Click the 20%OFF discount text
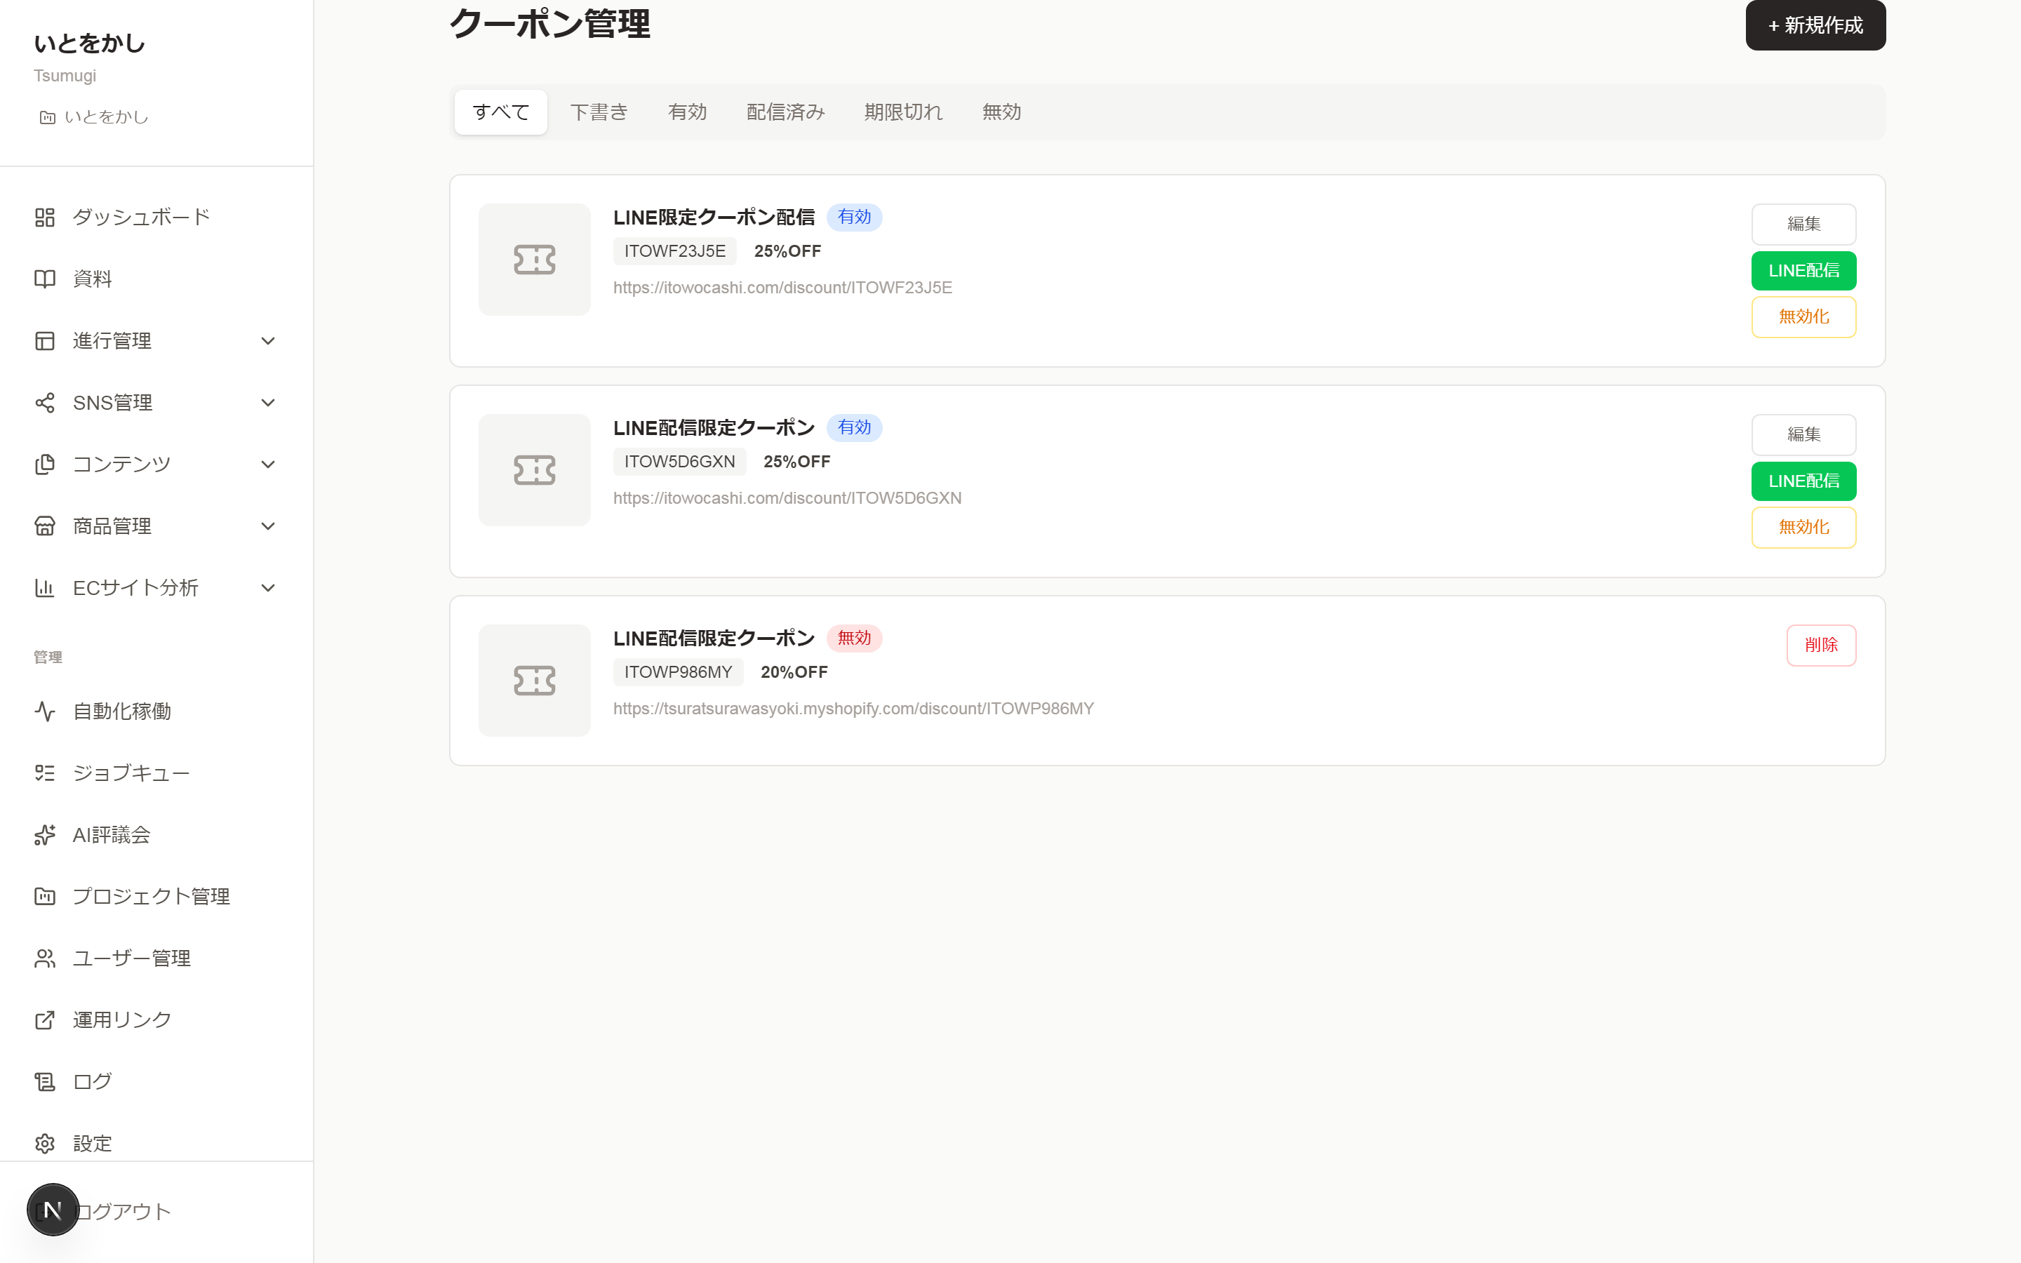The image size is (2021, 1263). [x=794, y=672]
